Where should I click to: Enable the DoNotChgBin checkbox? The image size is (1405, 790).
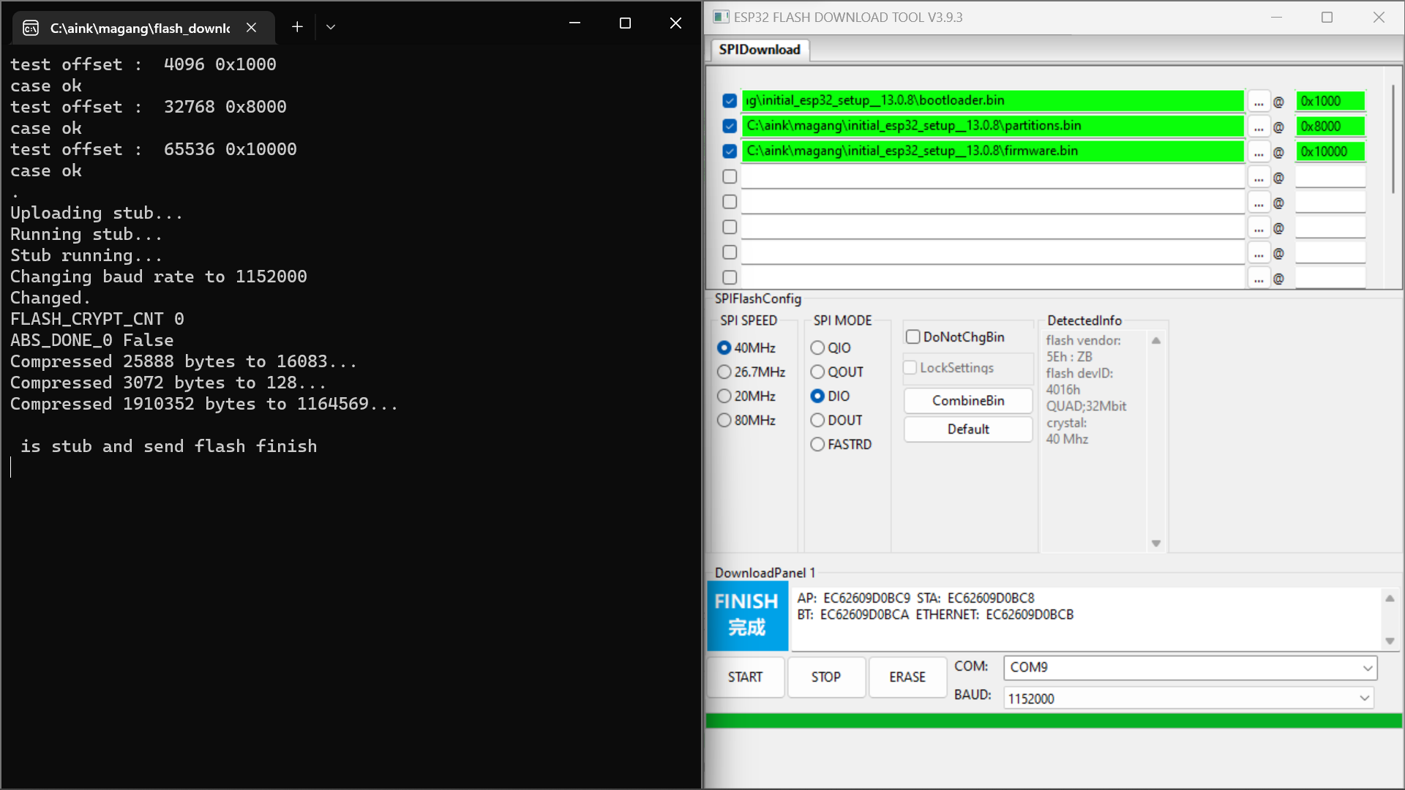913,336
